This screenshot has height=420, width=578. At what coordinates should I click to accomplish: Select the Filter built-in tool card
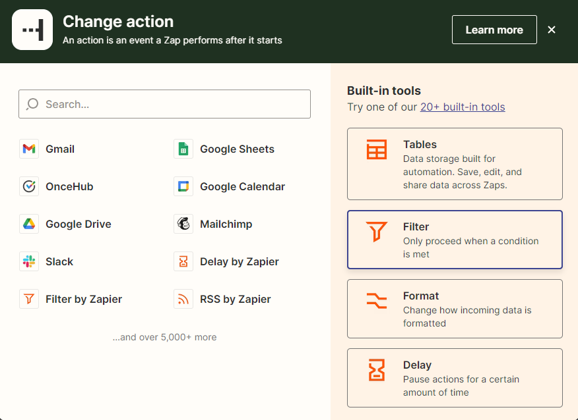coord(455,240)
